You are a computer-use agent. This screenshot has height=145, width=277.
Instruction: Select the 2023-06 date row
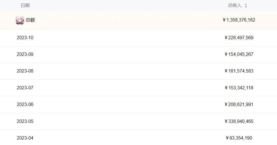(25, 104)
